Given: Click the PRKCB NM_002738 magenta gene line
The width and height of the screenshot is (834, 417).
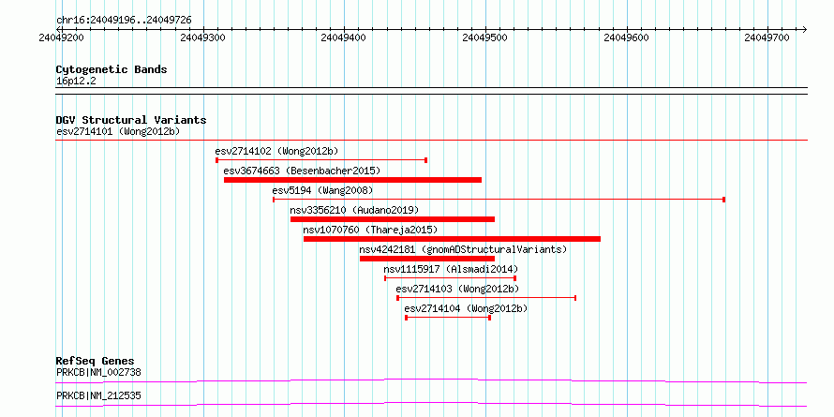Looking at the screenshot, I should 431,380.
